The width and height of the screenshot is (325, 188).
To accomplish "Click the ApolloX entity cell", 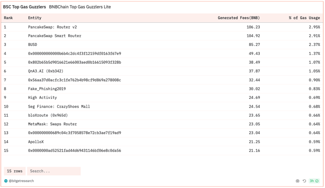I will point(36,142).
